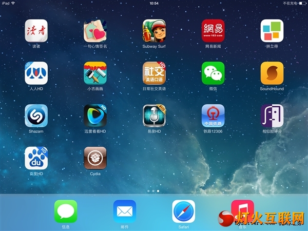Launch the 拼立得 collage app

[272, 31]
